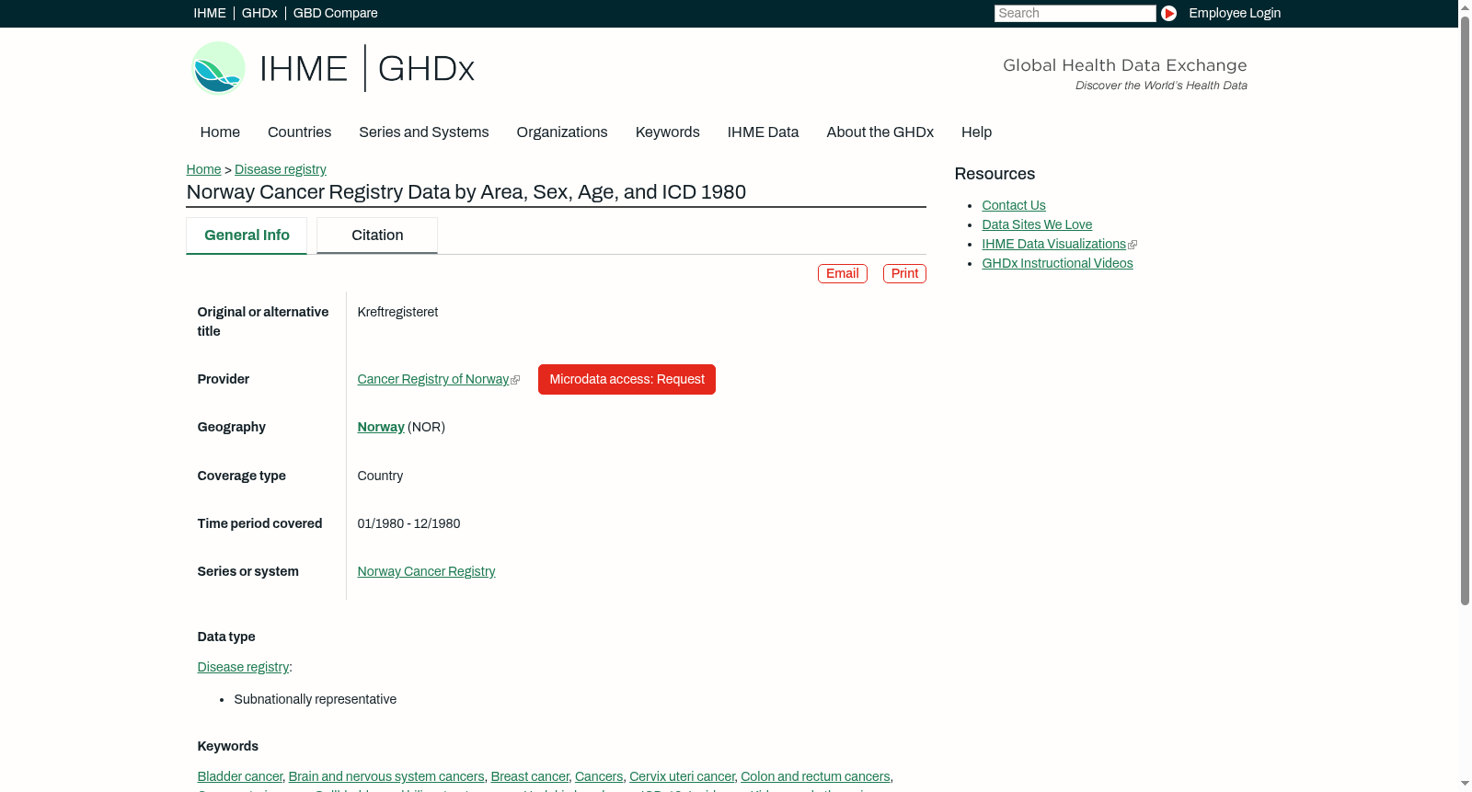Image resolution: width=1472 pixels, height=792 pixels.
Task: Open the Contact Us resource link
Action: [1014, 206]
